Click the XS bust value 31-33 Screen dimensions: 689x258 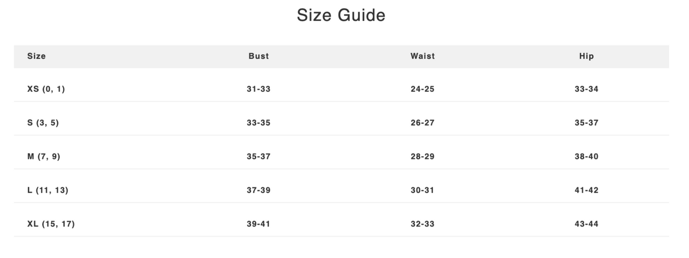pos(258,89)
